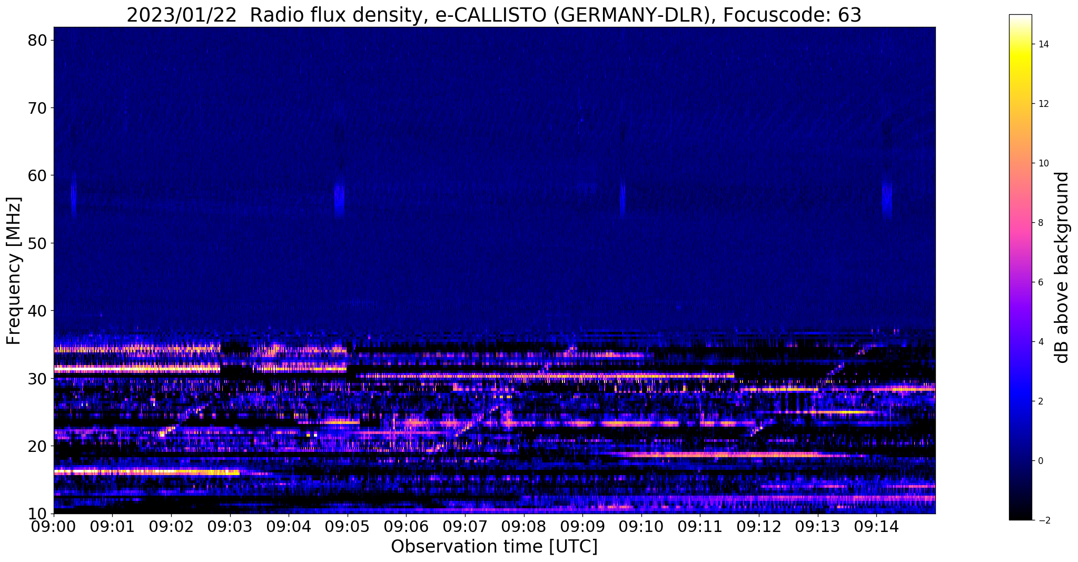Click the 40 frequency tick label
This screenshot has height=562, width=1078.
coord(37,311)
